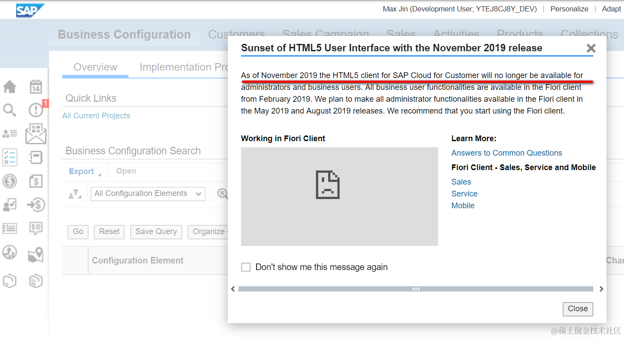Click the Working in Fiori Client heading
The width and height of the screenshot is (624, 338).
(283, 139)
